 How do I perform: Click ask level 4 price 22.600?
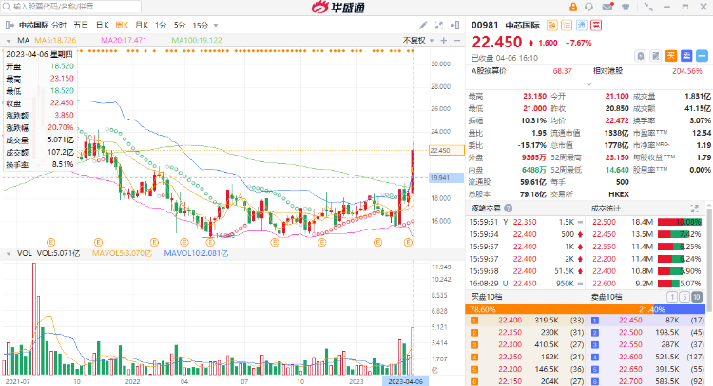[x=629, y=357]
